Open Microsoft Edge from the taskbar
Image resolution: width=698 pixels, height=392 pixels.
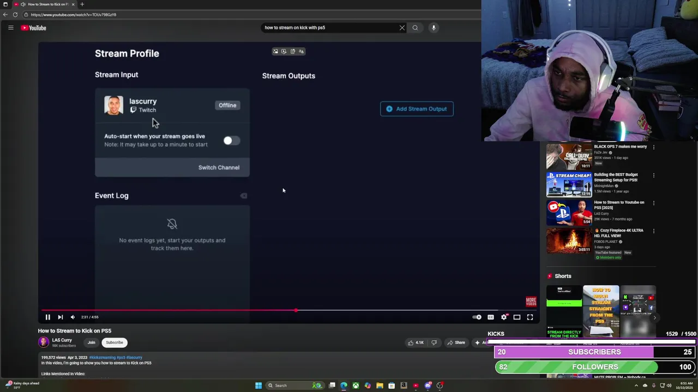[344, 385]
